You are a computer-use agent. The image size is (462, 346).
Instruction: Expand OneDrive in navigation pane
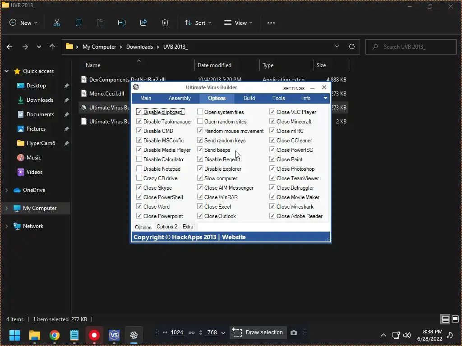click(x=6, y=191)
